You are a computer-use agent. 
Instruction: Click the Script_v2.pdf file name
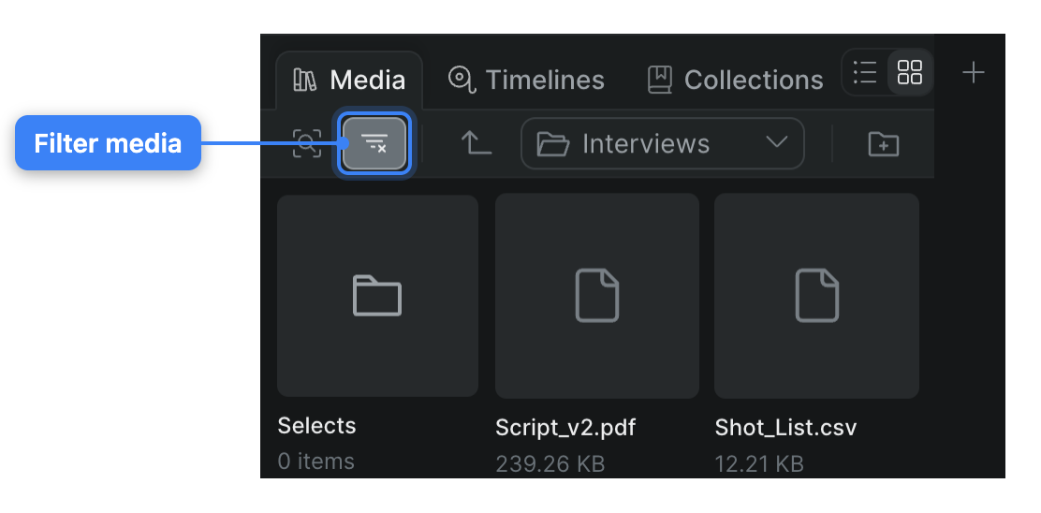pyautogui.click(x=565, y=428)
